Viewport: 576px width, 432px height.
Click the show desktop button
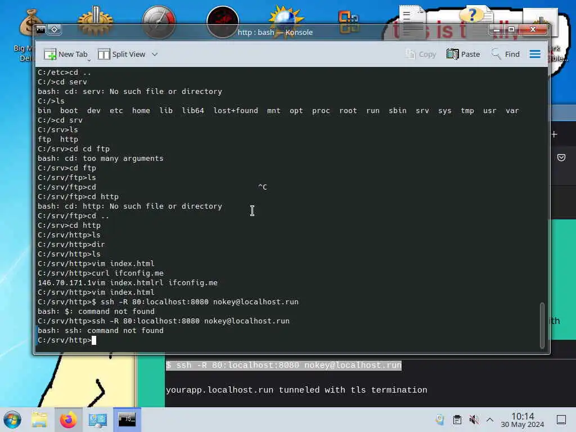click(x=561, y=420)
